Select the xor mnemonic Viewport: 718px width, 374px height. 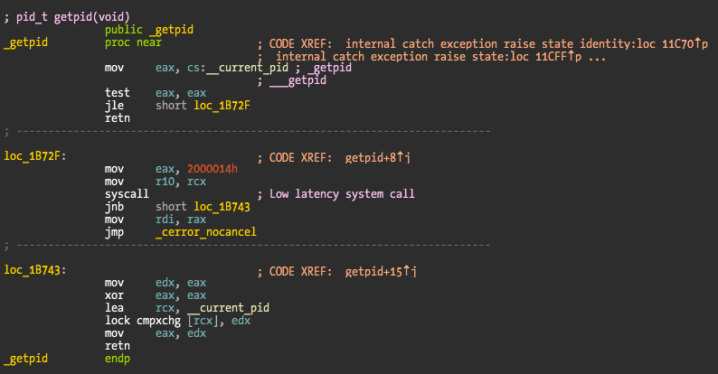(115, 295)
